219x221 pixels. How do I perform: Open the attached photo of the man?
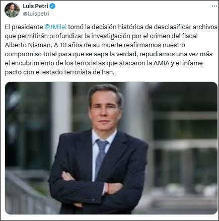click(111, 148)
